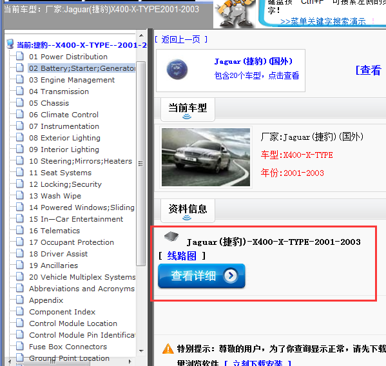Viewport: 386px width, 366px height.
Task: Select 10 Steering;Mirrors;Heaters entry
Action: point(81,161)
